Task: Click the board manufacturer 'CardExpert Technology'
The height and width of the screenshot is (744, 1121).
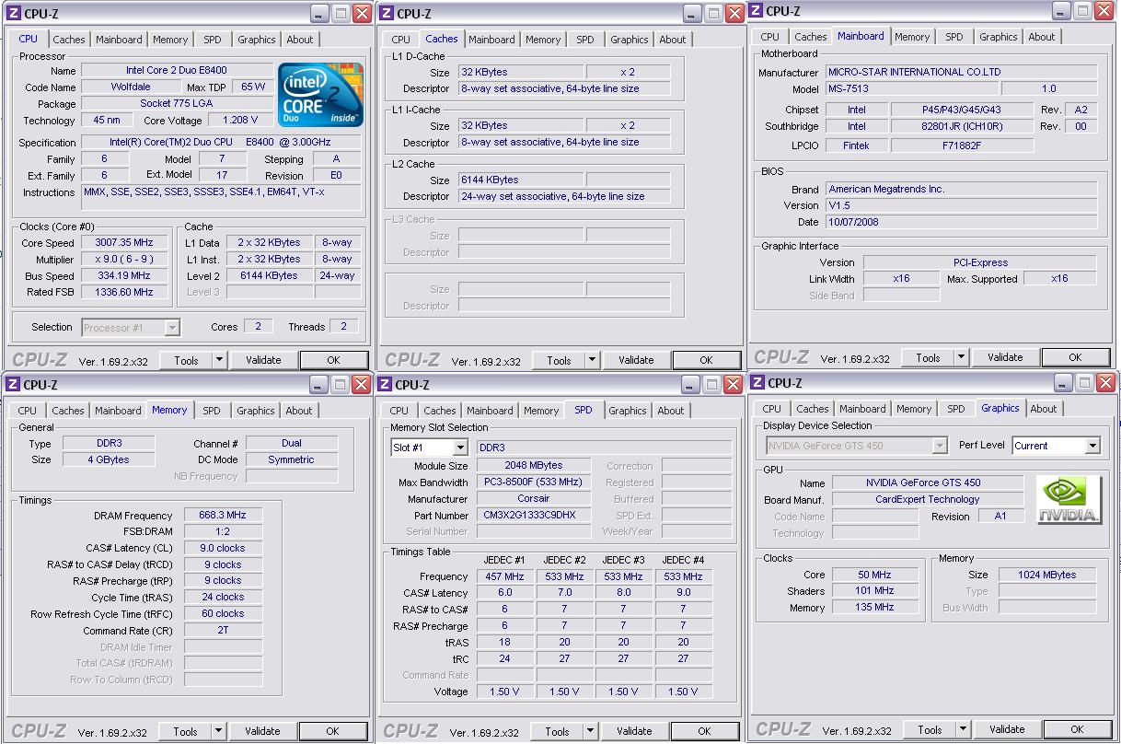Action: point(928,500)
